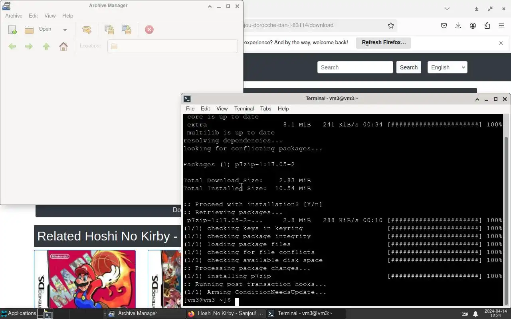Screen dimensions: 511x319
Task: Click the terminal launcher icon in panel
Action: click(48, 314)
